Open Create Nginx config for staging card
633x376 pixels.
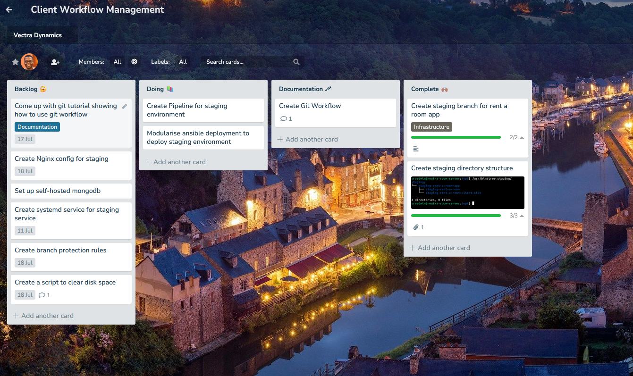[x=71, y=166]
